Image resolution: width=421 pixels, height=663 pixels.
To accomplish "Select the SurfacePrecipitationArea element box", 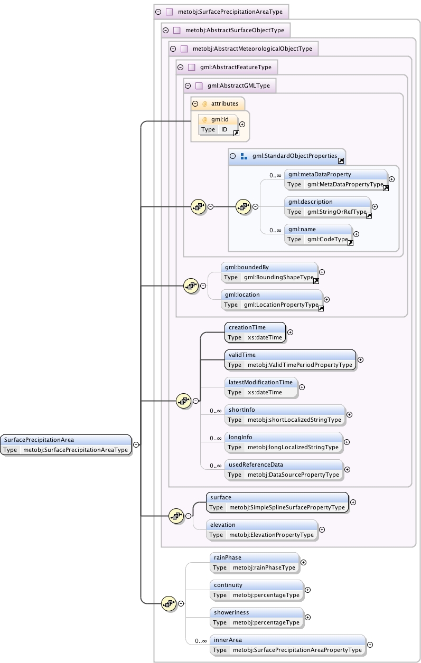I will (66, 444).
